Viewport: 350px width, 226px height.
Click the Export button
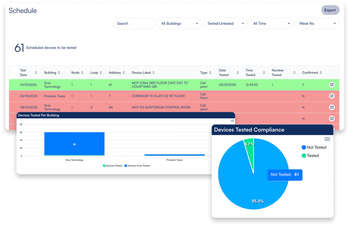click(330, 10)
